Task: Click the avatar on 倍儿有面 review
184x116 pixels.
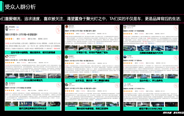Action: pos(125,85)
